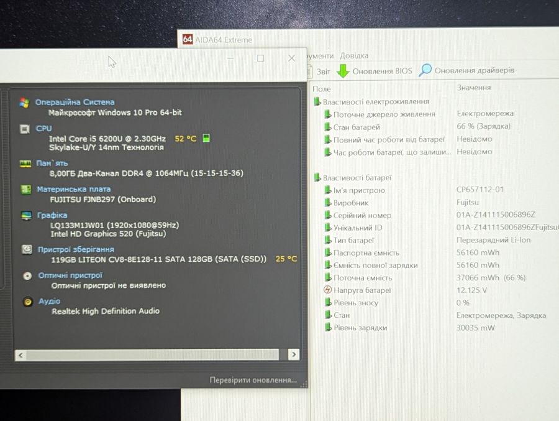Click the CPU temperature 52 °C
The image size is (559, 421).
point(185,139)
